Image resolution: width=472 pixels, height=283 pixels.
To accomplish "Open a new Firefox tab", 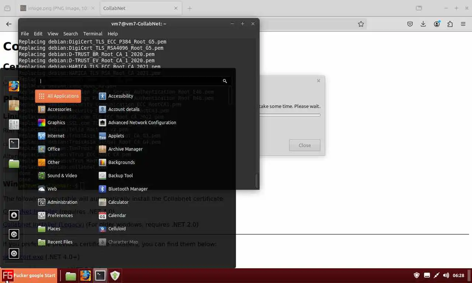I will click(x=190, y=8).
